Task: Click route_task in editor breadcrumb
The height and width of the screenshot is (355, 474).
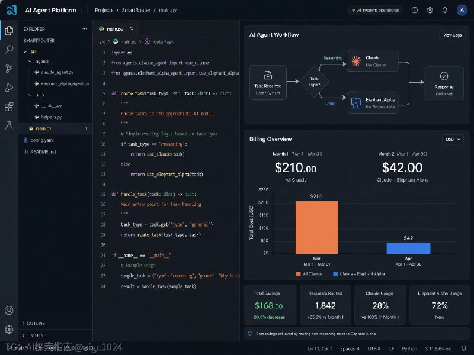Action: tap(163, 42)
